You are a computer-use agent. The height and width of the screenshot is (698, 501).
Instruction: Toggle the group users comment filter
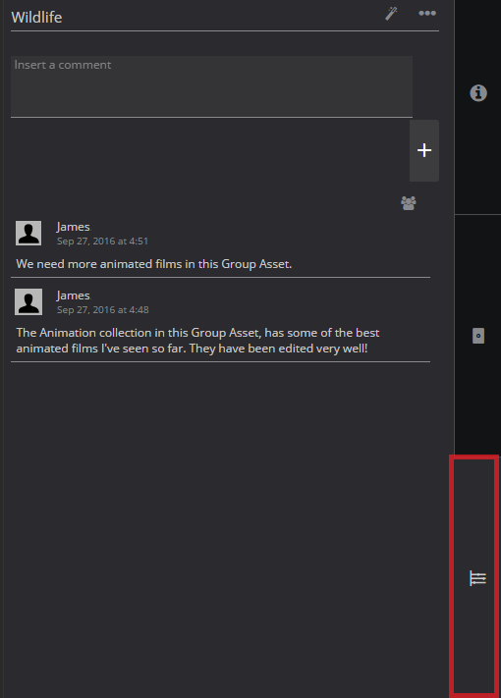tap(409, 203)
